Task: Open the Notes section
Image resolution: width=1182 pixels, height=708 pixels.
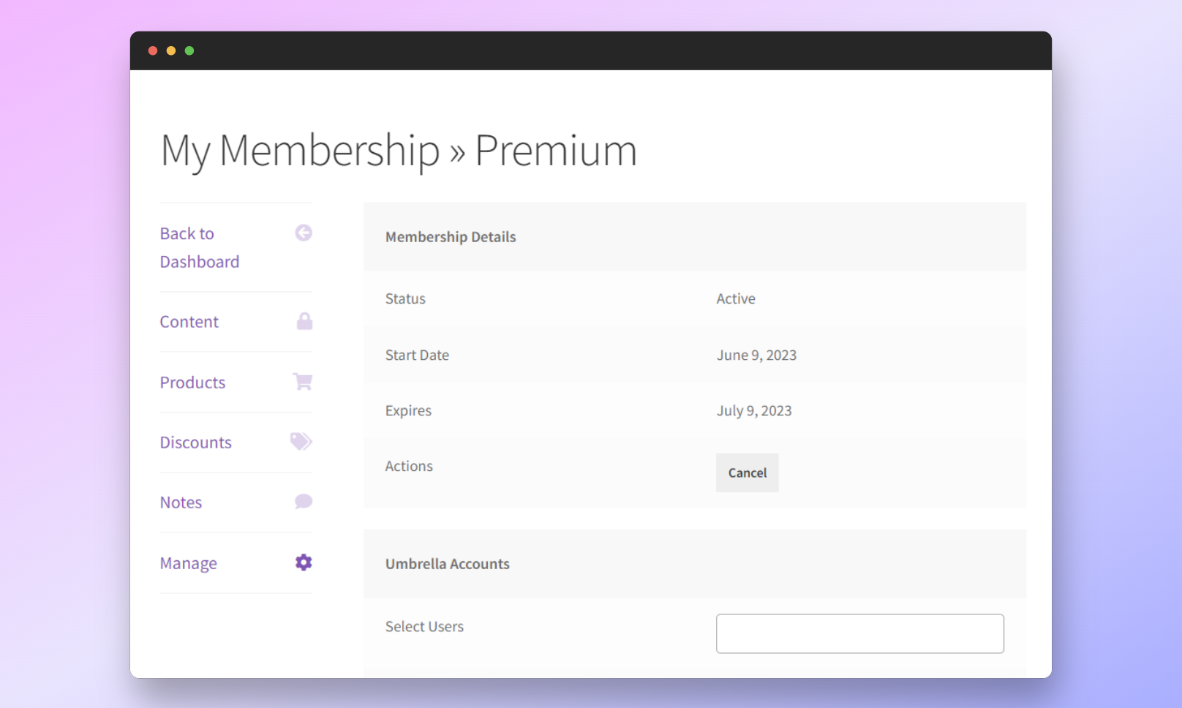Action: coord(181,502)
